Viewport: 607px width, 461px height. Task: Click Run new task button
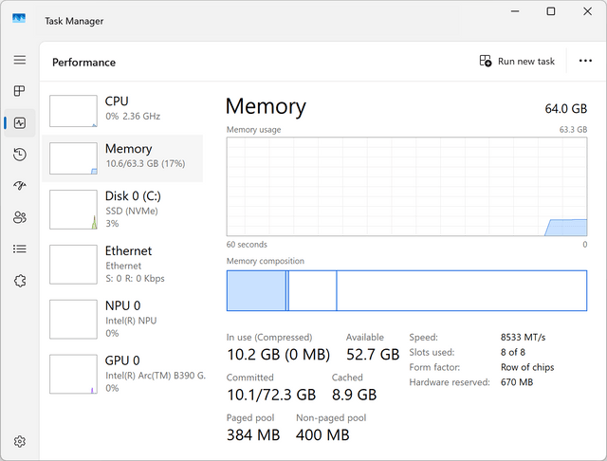click(x=517, y=61)
